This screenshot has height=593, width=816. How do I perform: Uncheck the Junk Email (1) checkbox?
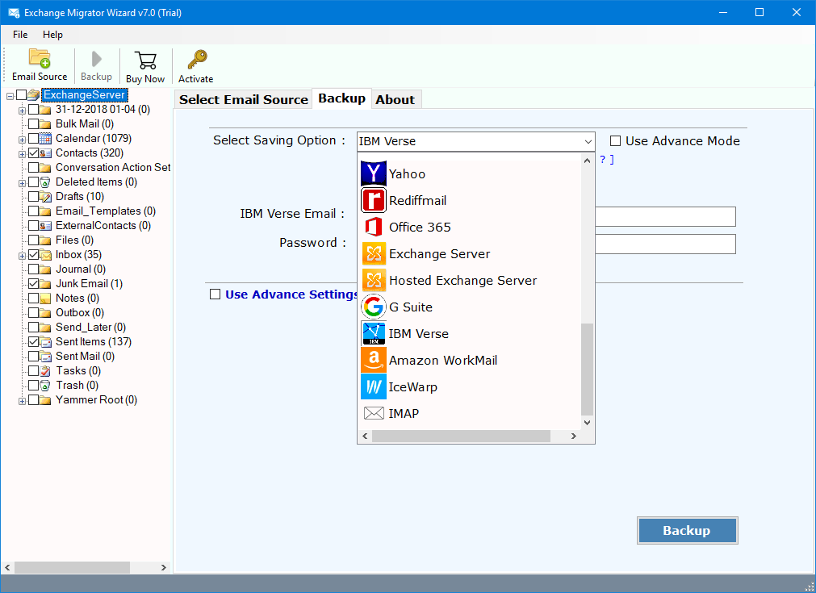(33, 284)
